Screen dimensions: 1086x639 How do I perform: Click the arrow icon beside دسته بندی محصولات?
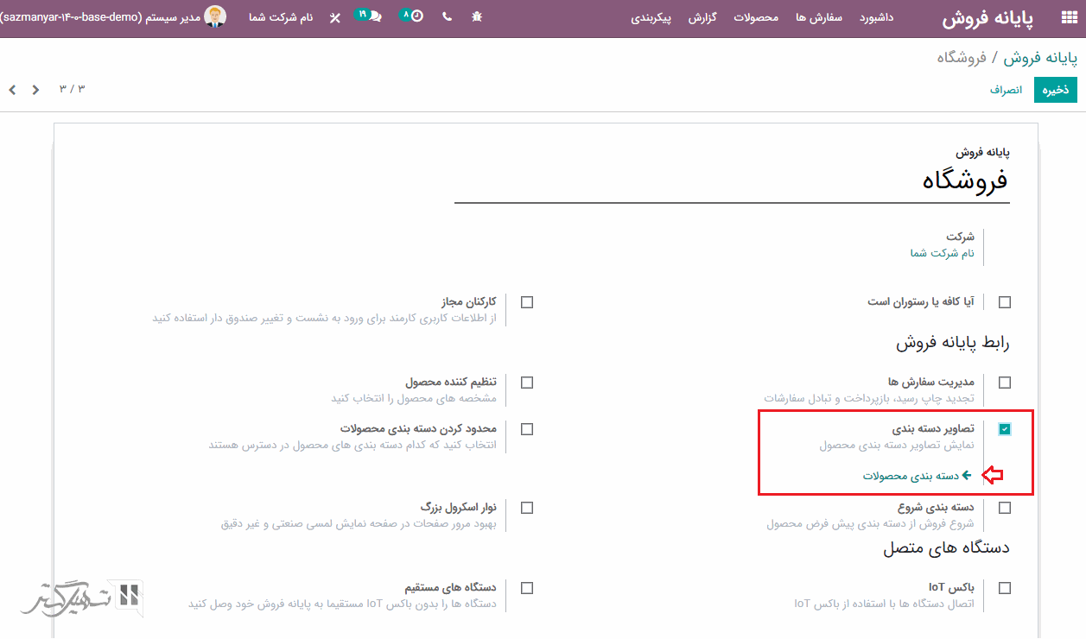tap(967, 476)
